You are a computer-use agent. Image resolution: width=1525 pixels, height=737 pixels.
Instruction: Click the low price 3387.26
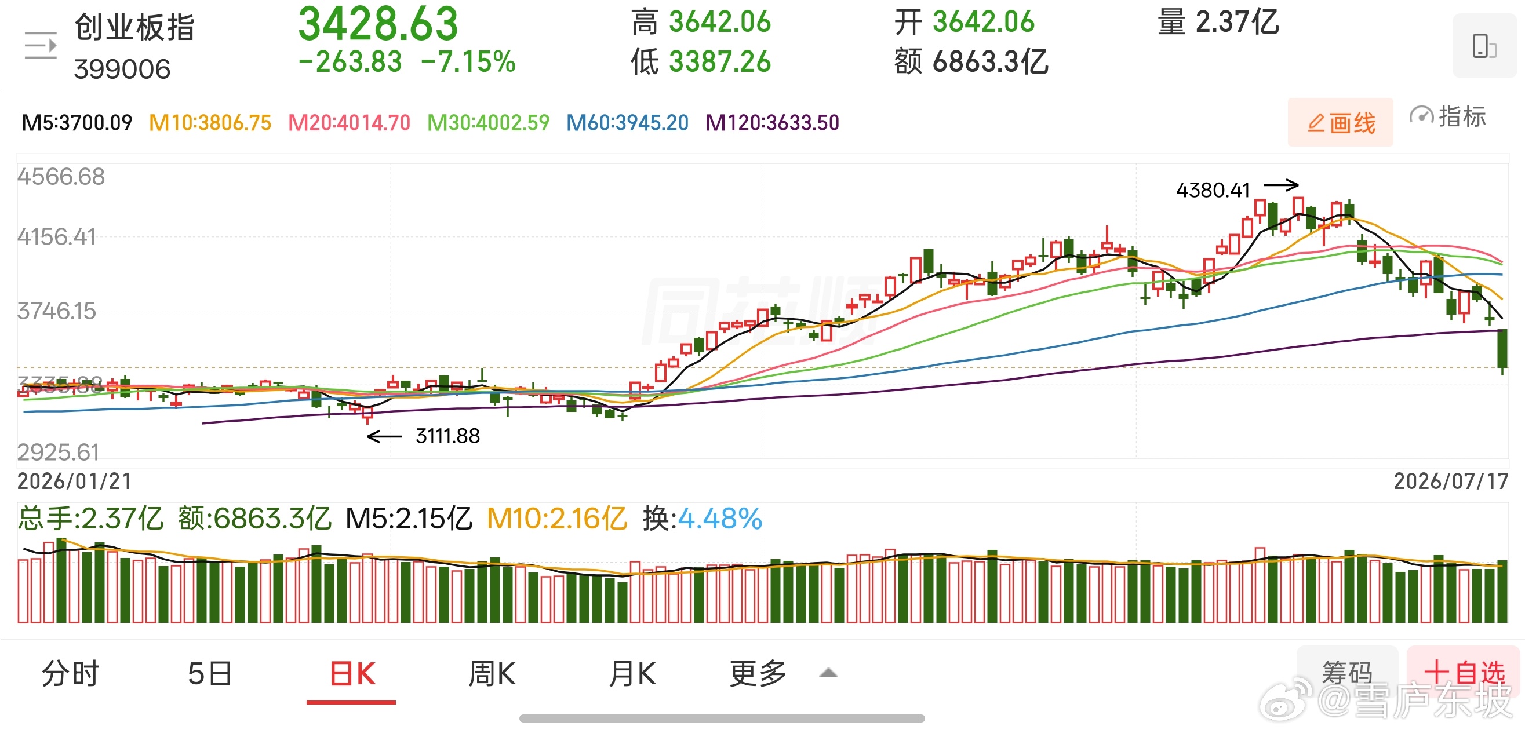[x=720, y=61]
